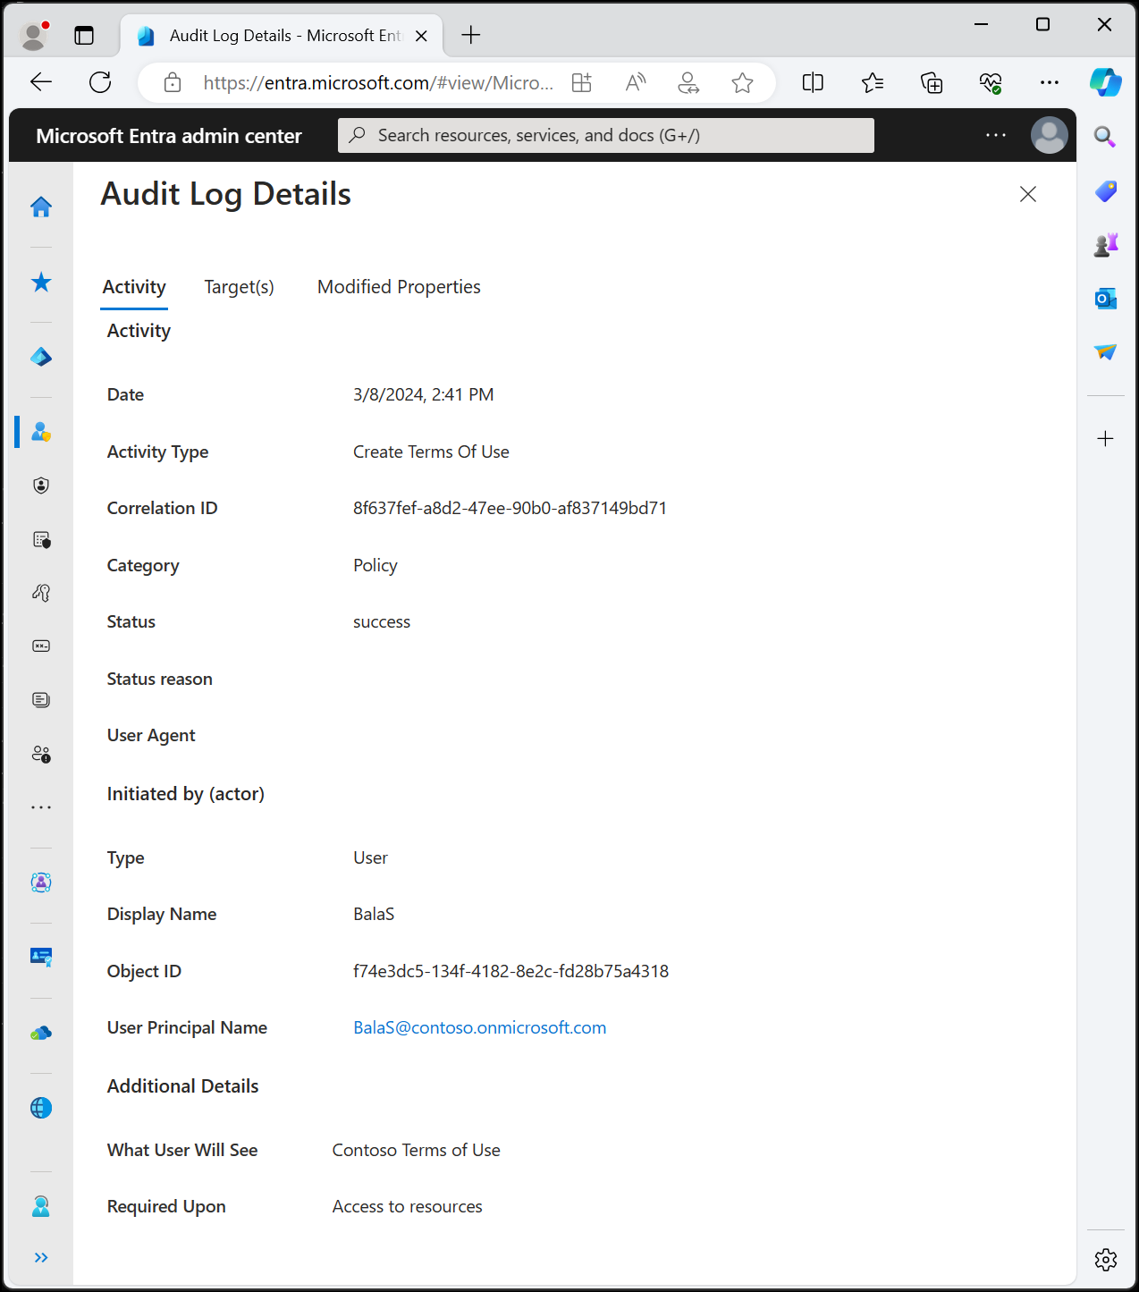Open the globe icon in the sidebar
This screenshot has height=1292, width=1139.
point(40,1107)
